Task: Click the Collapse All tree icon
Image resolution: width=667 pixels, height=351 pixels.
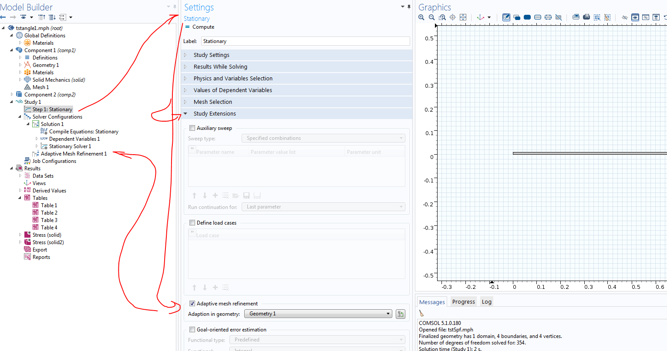Action: (x=42, y=17)
